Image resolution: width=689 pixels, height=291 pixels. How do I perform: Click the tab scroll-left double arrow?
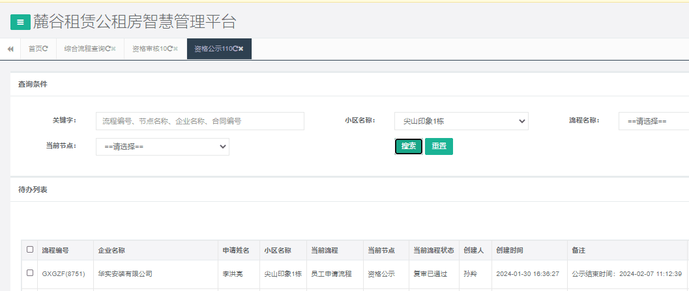(x=10, y=49)
